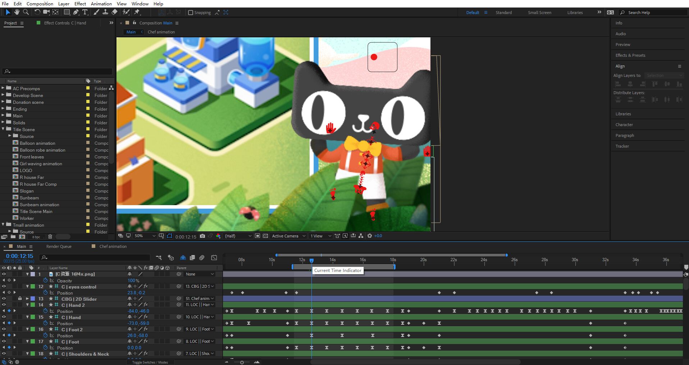The image size is (689, 365).
Task: Open the Composition menu
Action: 40,4
